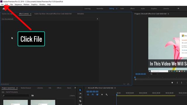The width and height of the screenshot is (187, 105).
Task: Toggle insert sequences as nests
Action: pos(88,94)
